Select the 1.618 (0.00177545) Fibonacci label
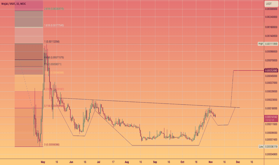This screenshot has width=279, height=165. pyautogui.click(x=54, y=25)
